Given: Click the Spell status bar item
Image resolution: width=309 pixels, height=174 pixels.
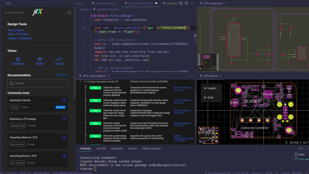Looking at the screenshot, I should click(x=297, y=173).
